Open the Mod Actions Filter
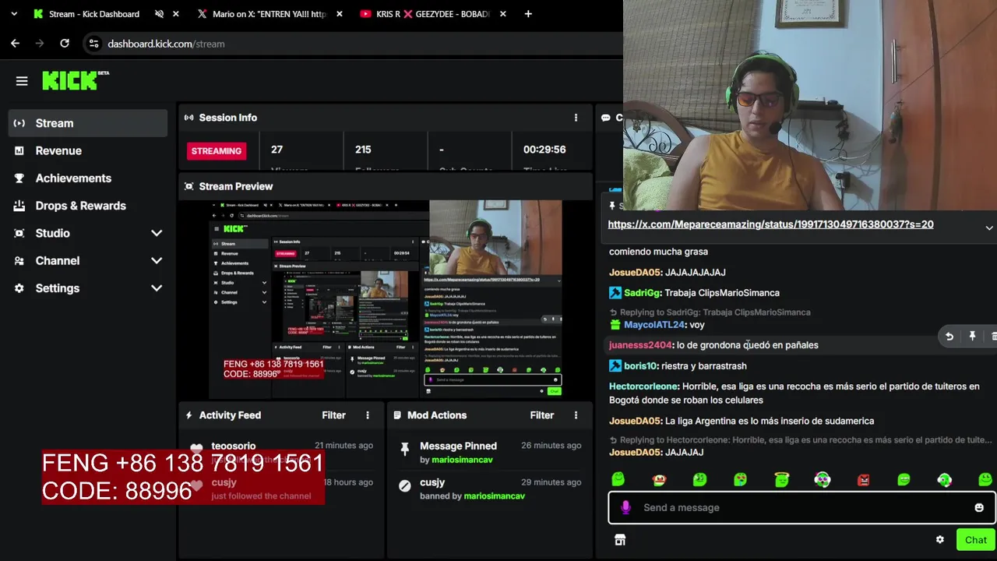 541,415
